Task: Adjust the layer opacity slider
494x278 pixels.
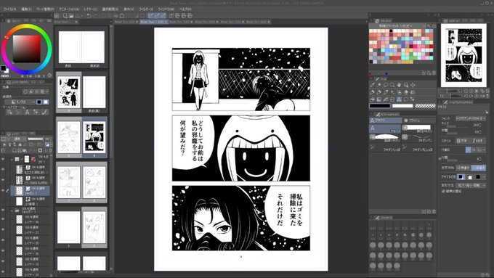Action: (x=36, y=139)
